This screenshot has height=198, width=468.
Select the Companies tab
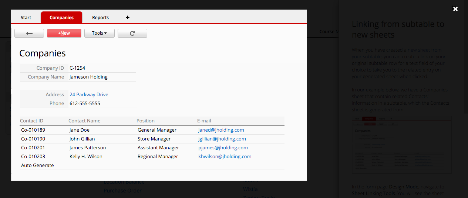pyautogui.click(x=61, y=17)
